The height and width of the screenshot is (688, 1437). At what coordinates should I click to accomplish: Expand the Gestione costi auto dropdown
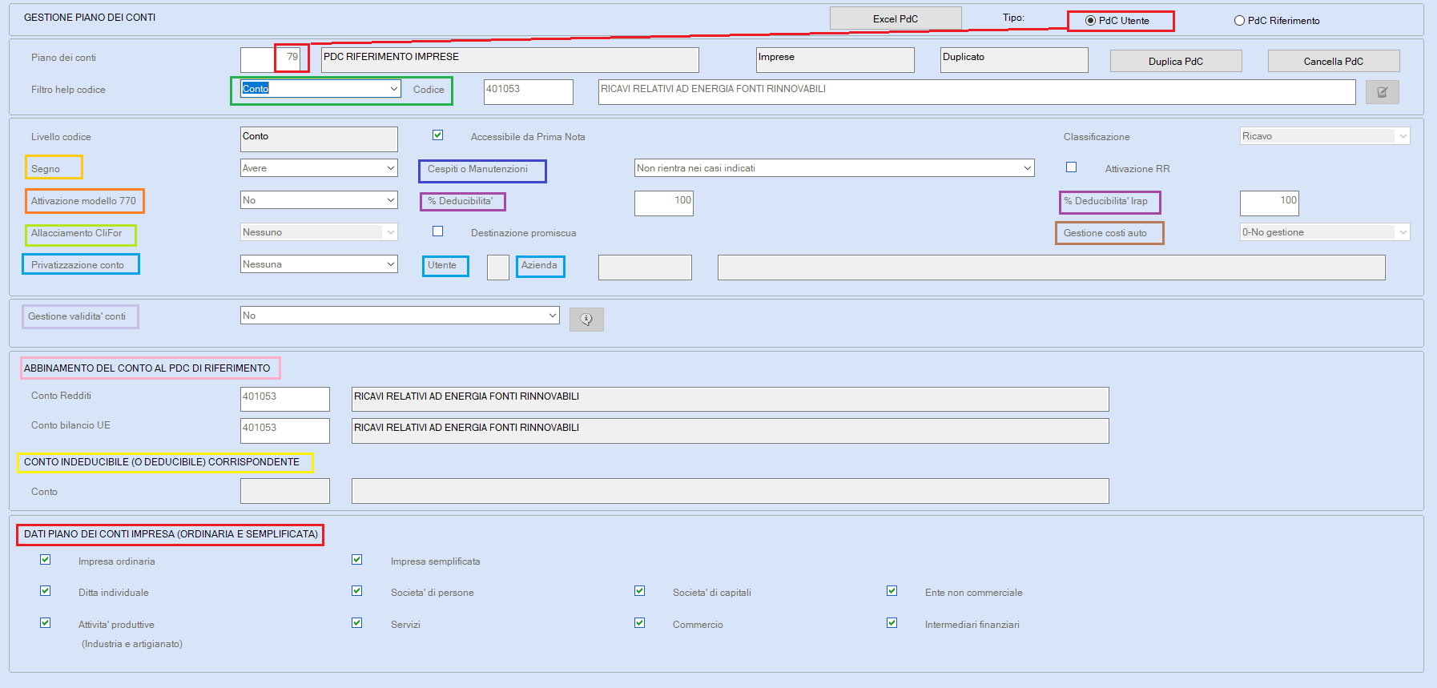tap(1325, 232)
